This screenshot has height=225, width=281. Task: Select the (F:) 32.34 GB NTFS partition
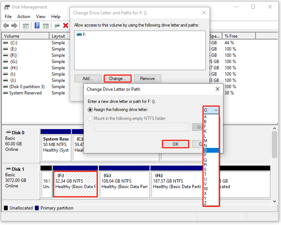(76, 184)
